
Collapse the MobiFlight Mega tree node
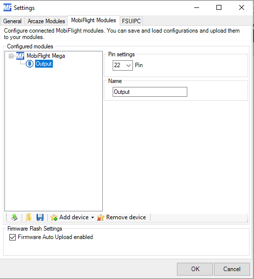11,56
